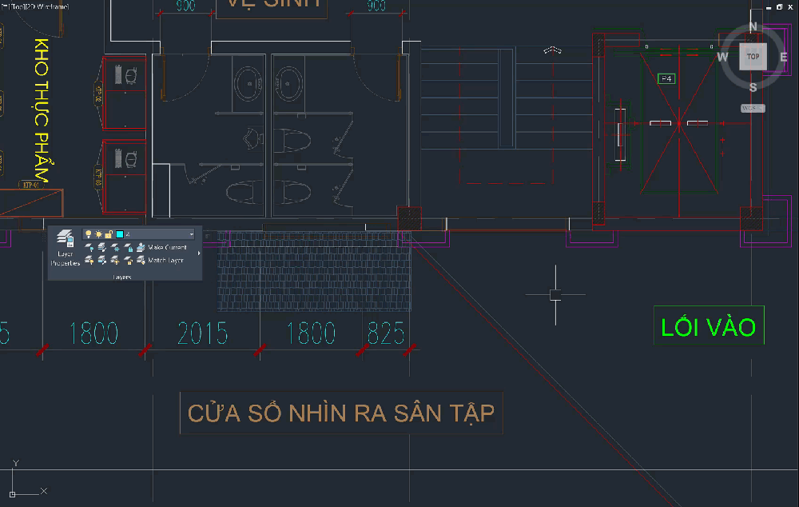Viewport: 799px width, 507px height.
Task: Click the layer Off tool icon
Action: coord(89,248)
